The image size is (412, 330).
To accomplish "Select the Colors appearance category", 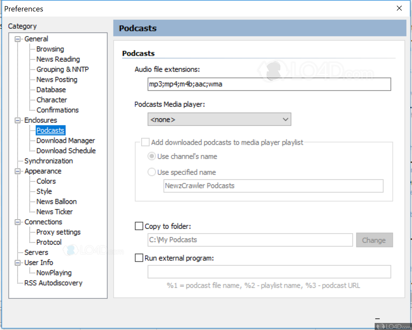I will (46, 181).
